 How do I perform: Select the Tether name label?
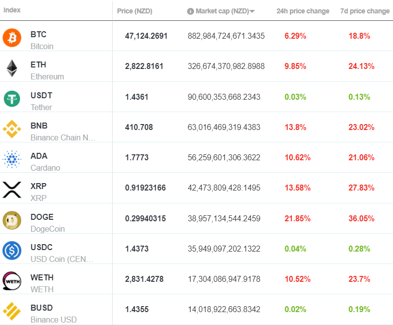click(x=41, y=107)
